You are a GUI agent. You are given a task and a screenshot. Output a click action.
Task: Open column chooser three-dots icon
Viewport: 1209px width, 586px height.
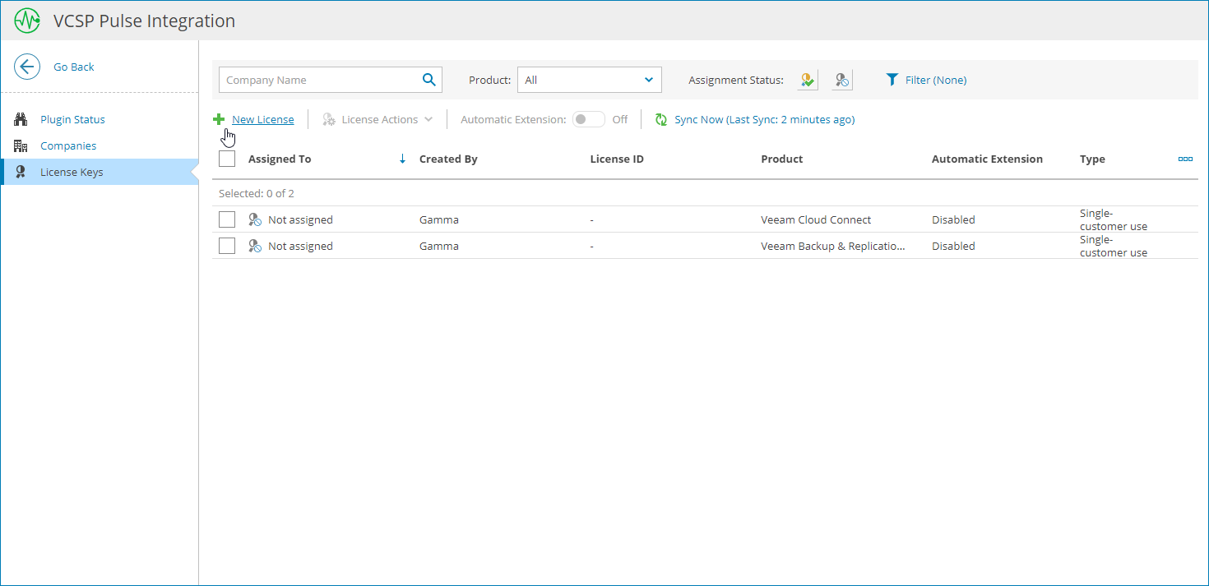[x=1185, y=159]
